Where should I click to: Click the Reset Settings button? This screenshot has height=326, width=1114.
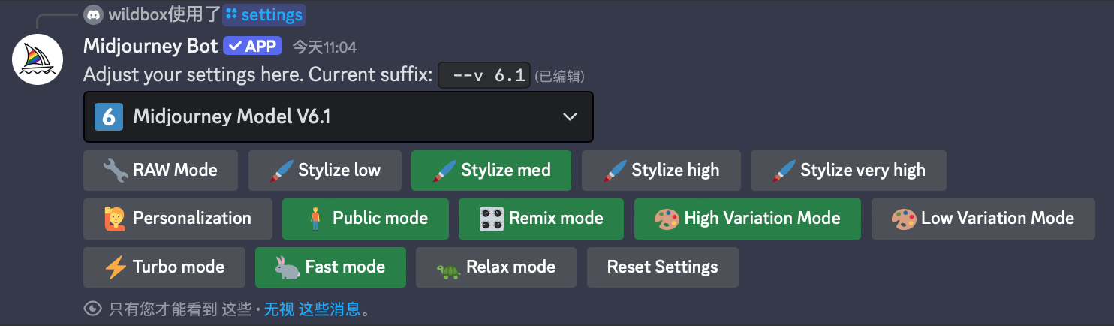[x=663, y=267]
